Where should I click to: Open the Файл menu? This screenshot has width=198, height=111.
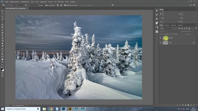point(7,2)
